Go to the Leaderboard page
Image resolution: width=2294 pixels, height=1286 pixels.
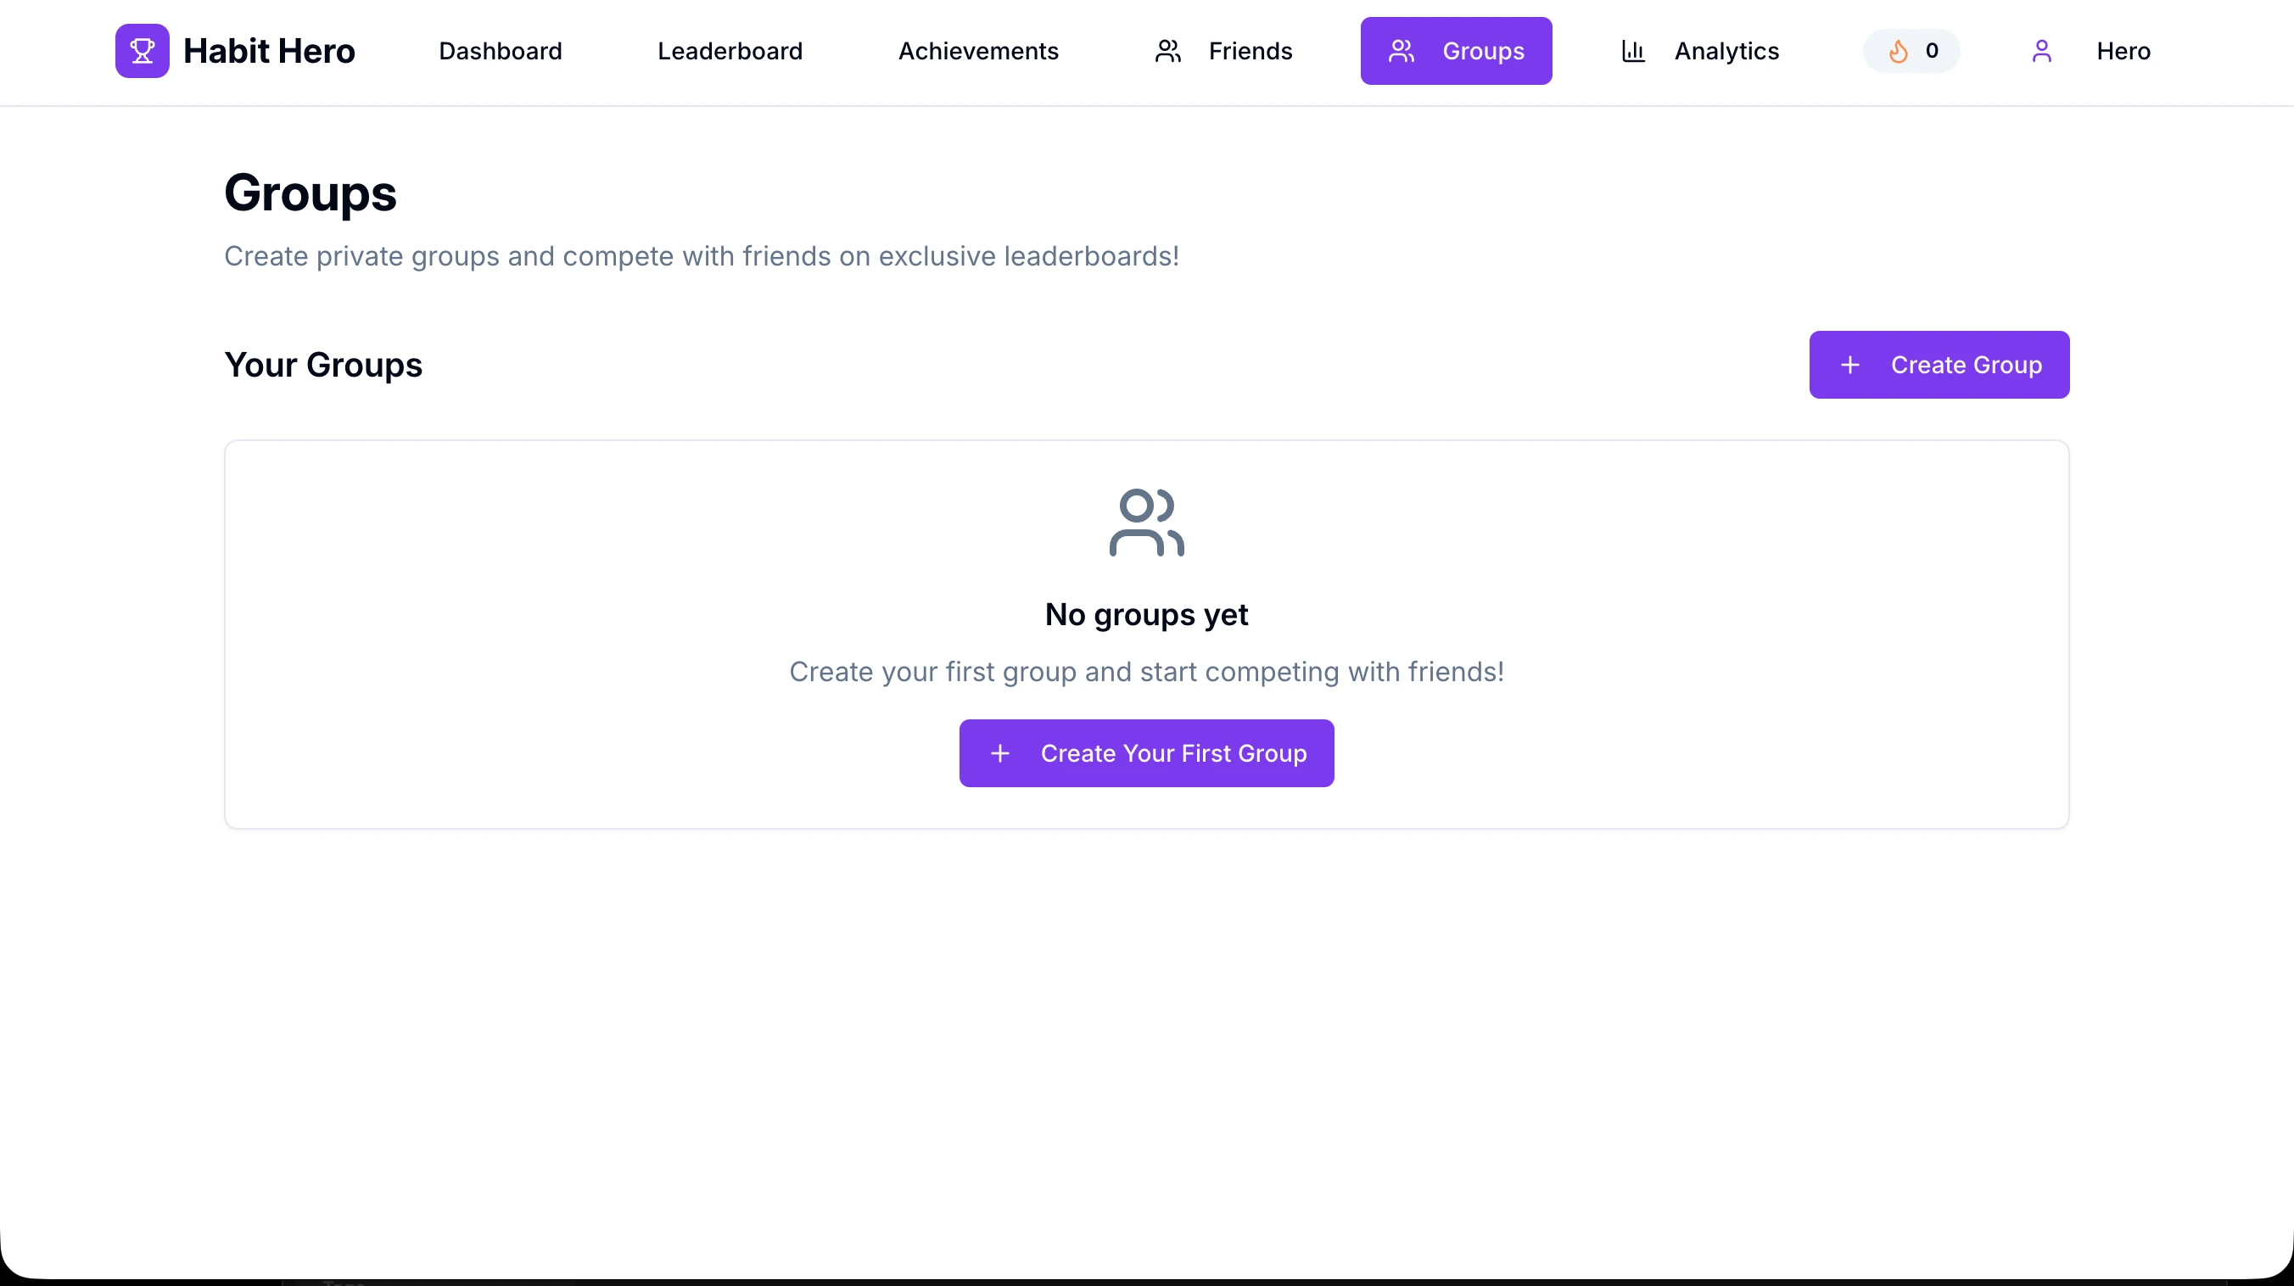tap(730, 51)
